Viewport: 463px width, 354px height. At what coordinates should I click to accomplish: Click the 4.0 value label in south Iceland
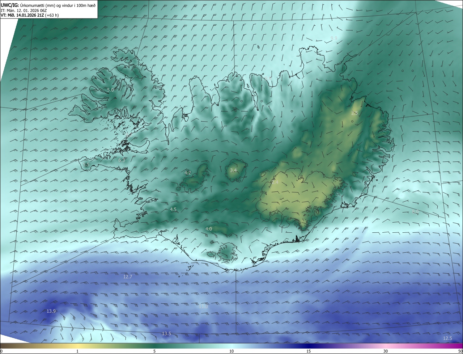click(209, 229)
